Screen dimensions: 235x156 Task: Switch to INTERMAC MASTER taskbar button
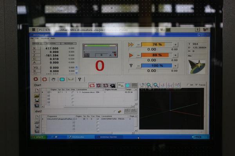[x=108, y=137]
